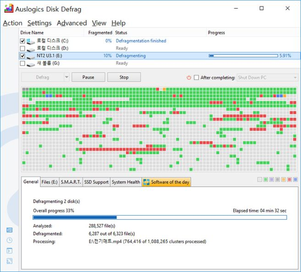
Task: Sort by Progress column header
Action: (217, 33)
